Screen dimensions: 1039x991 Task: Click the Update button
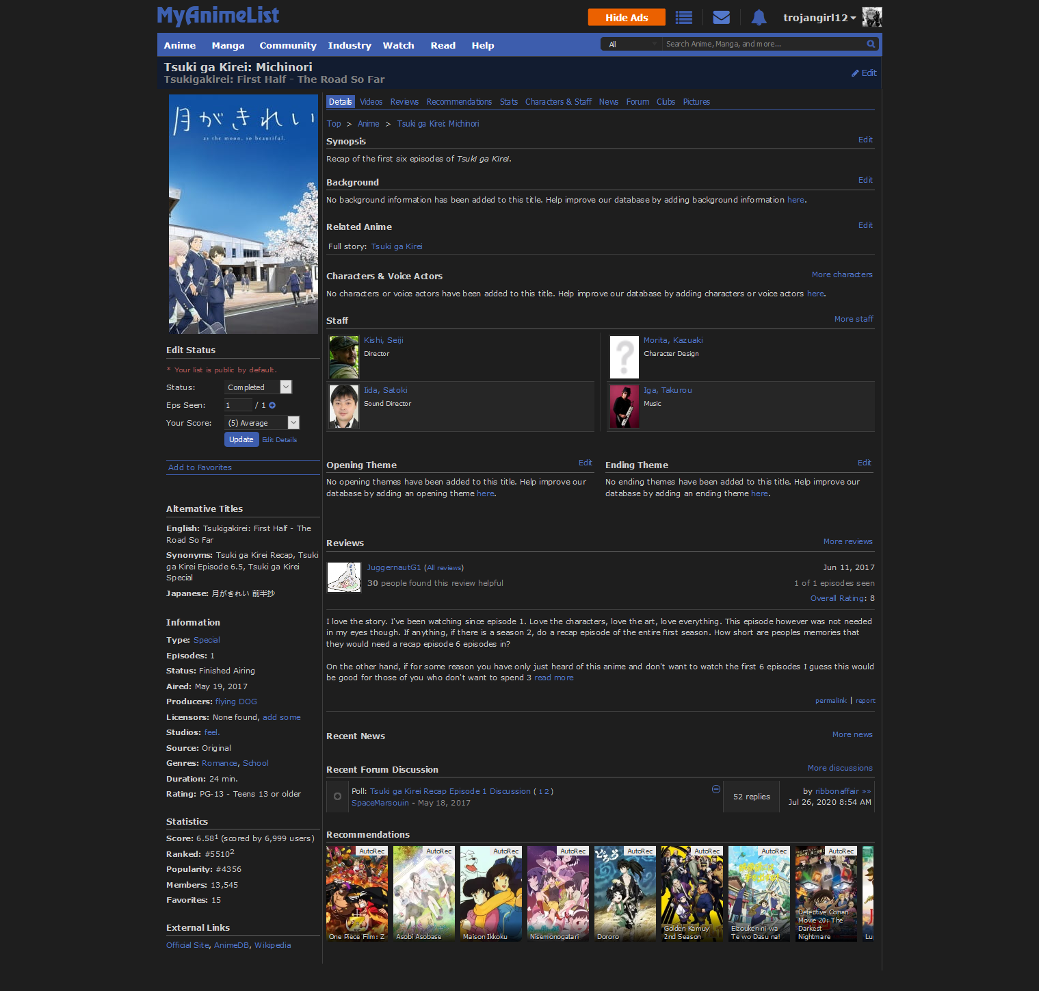[x=241, y=439]
